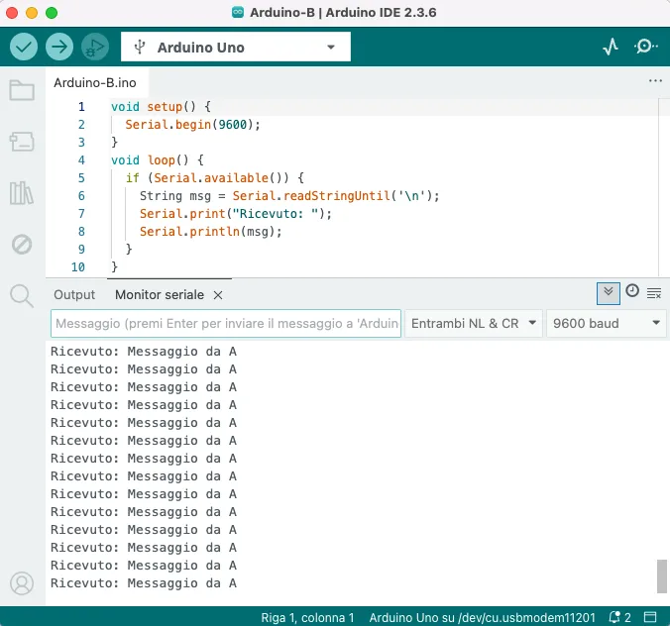Click 'Arduino Uno su /dev/cu.usbmodem11201' status text
The image size is (670, 626).
(482, 617)
